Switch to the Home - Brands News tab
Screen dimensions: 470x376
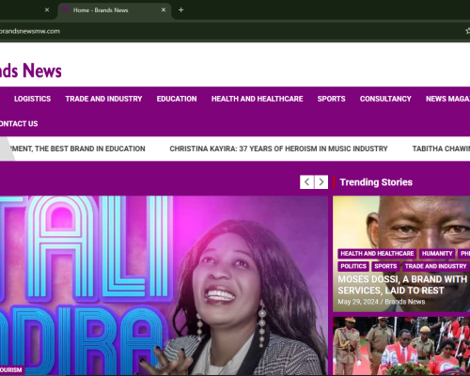click(115, 10)
